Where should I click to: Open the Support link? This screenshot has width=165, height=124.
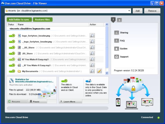(124, 57)
